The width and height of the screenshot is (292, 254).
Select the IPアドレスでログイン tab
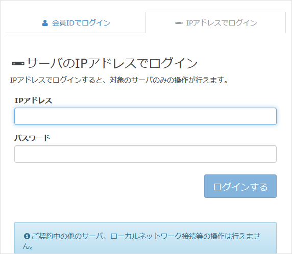click(215, 22)
